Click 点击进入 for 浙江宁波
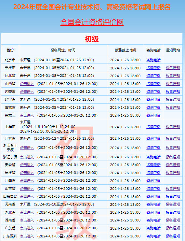The height and width of the screenshot is (241, 185). point(27,157)
